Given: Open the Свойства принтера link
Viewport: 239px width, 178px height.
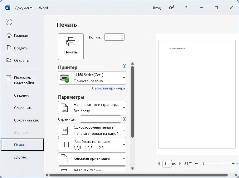Looking at the screenshot, I should [109, 88].
